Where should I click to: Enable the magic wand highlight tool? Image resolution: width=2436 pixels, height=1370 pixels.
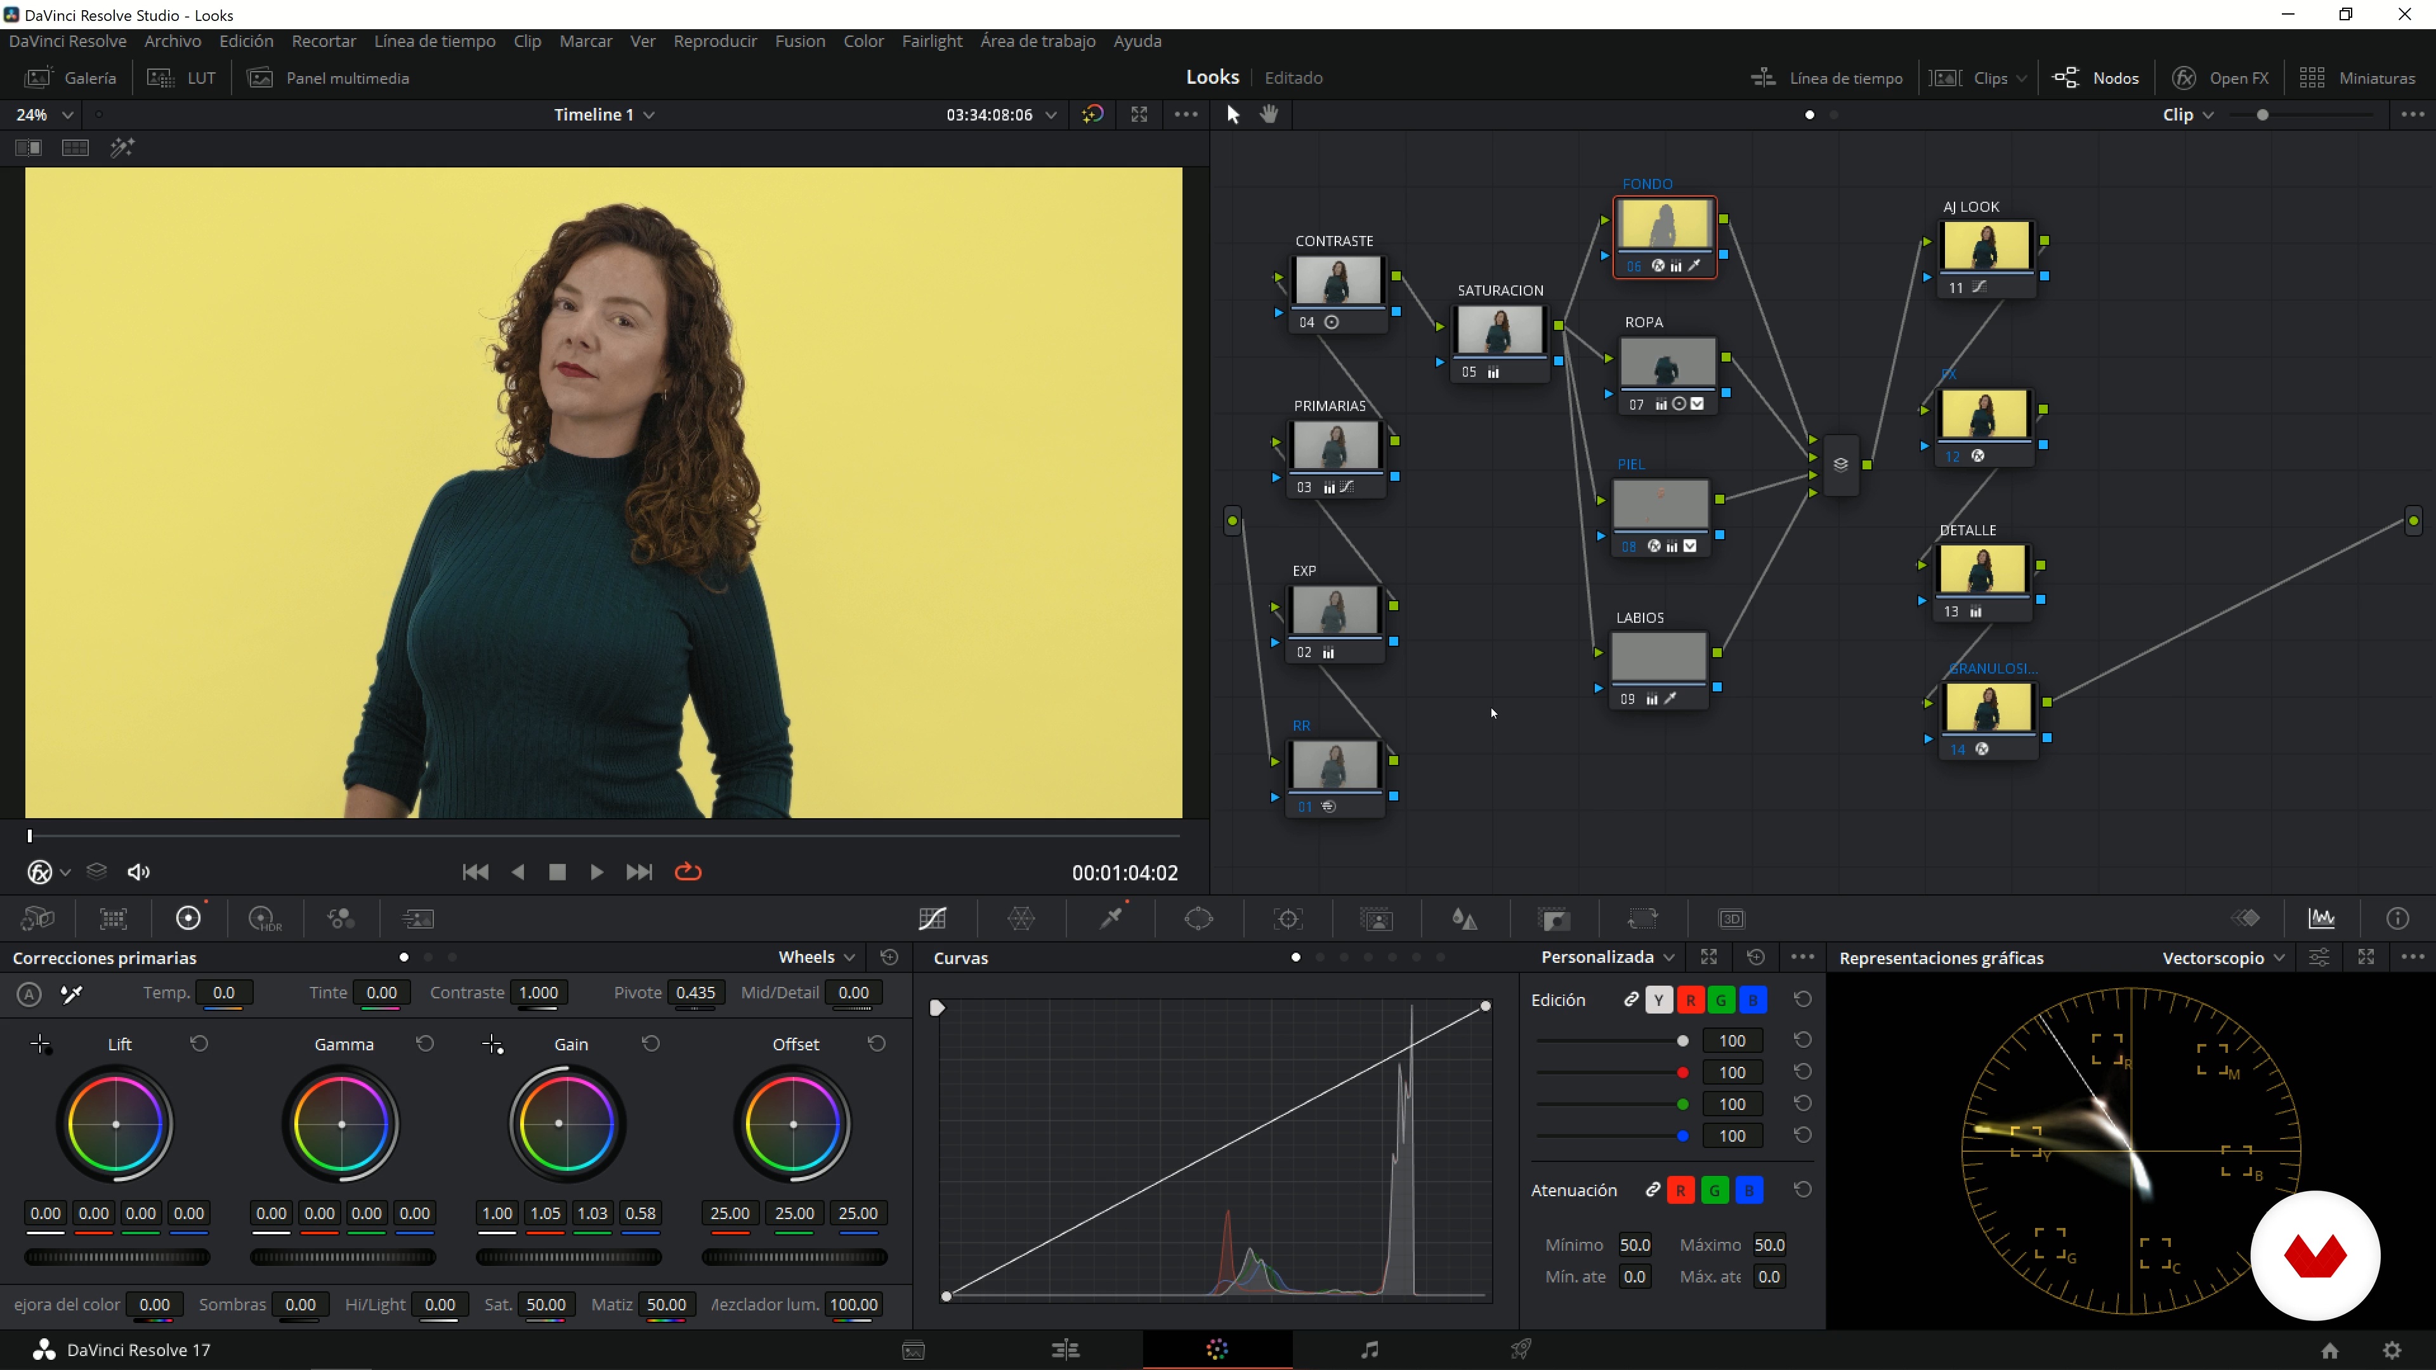pos(122,148)
